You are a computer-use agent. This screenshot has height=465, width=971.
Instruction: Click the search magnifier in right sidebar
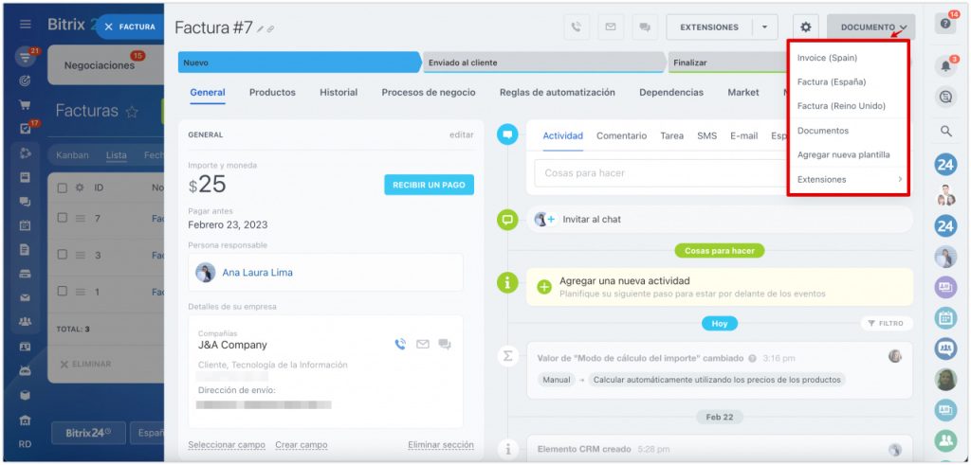coord(945,131)
